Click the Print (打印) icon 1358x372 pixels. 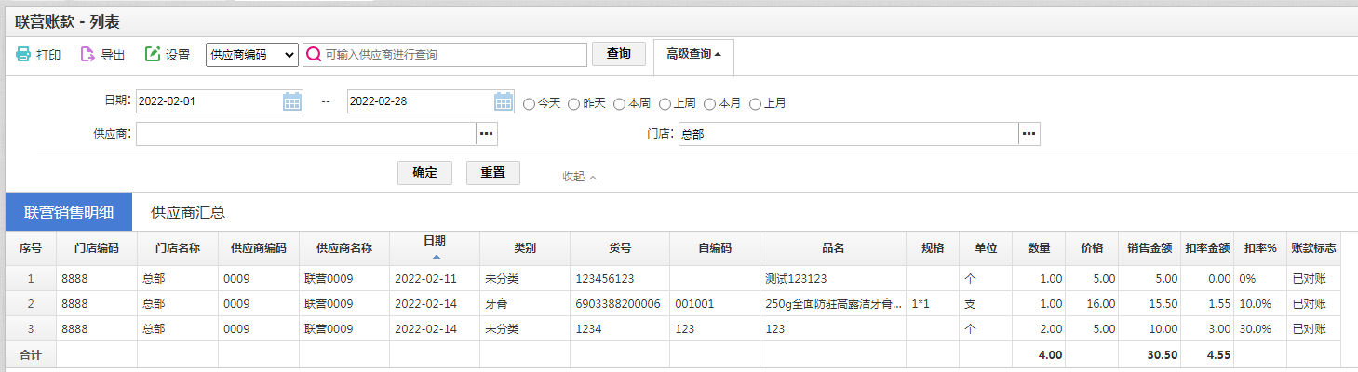tap(23, 55)
